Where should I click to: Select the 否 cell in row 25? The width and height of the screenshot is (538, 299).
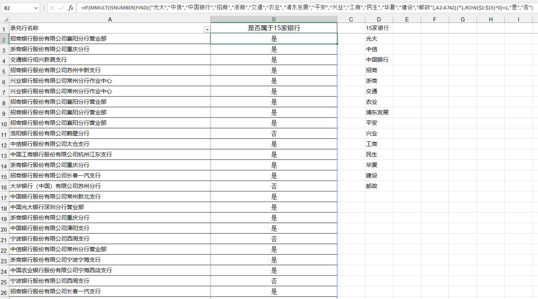[x=274, y=281]
